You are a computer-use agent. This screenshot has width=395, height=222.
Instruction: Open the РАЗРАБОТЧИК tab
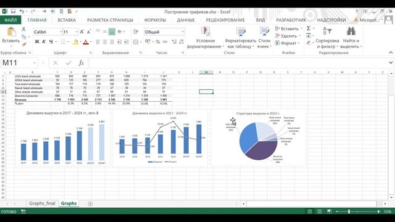[291, 20]
